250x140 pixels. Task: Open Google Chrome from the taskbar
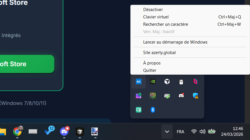coord(17,132)
